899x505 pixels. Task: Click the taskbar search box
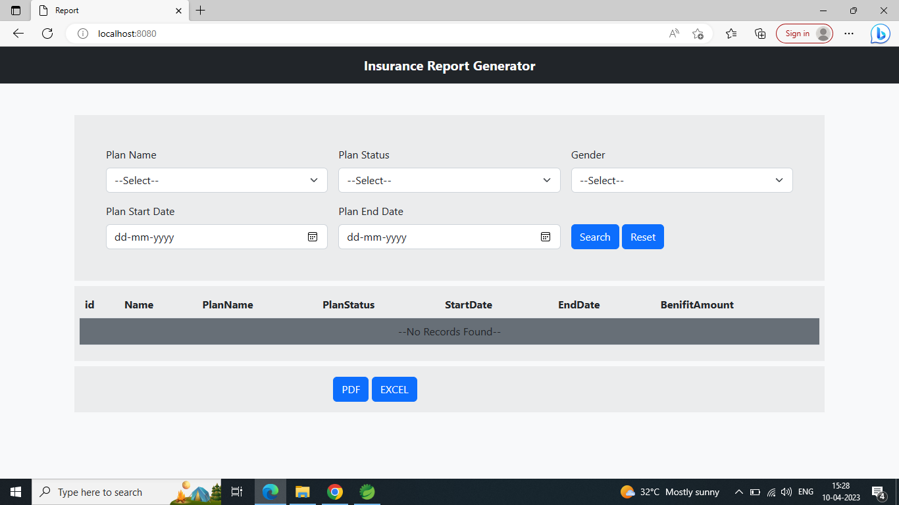click(x=126, y=492)
